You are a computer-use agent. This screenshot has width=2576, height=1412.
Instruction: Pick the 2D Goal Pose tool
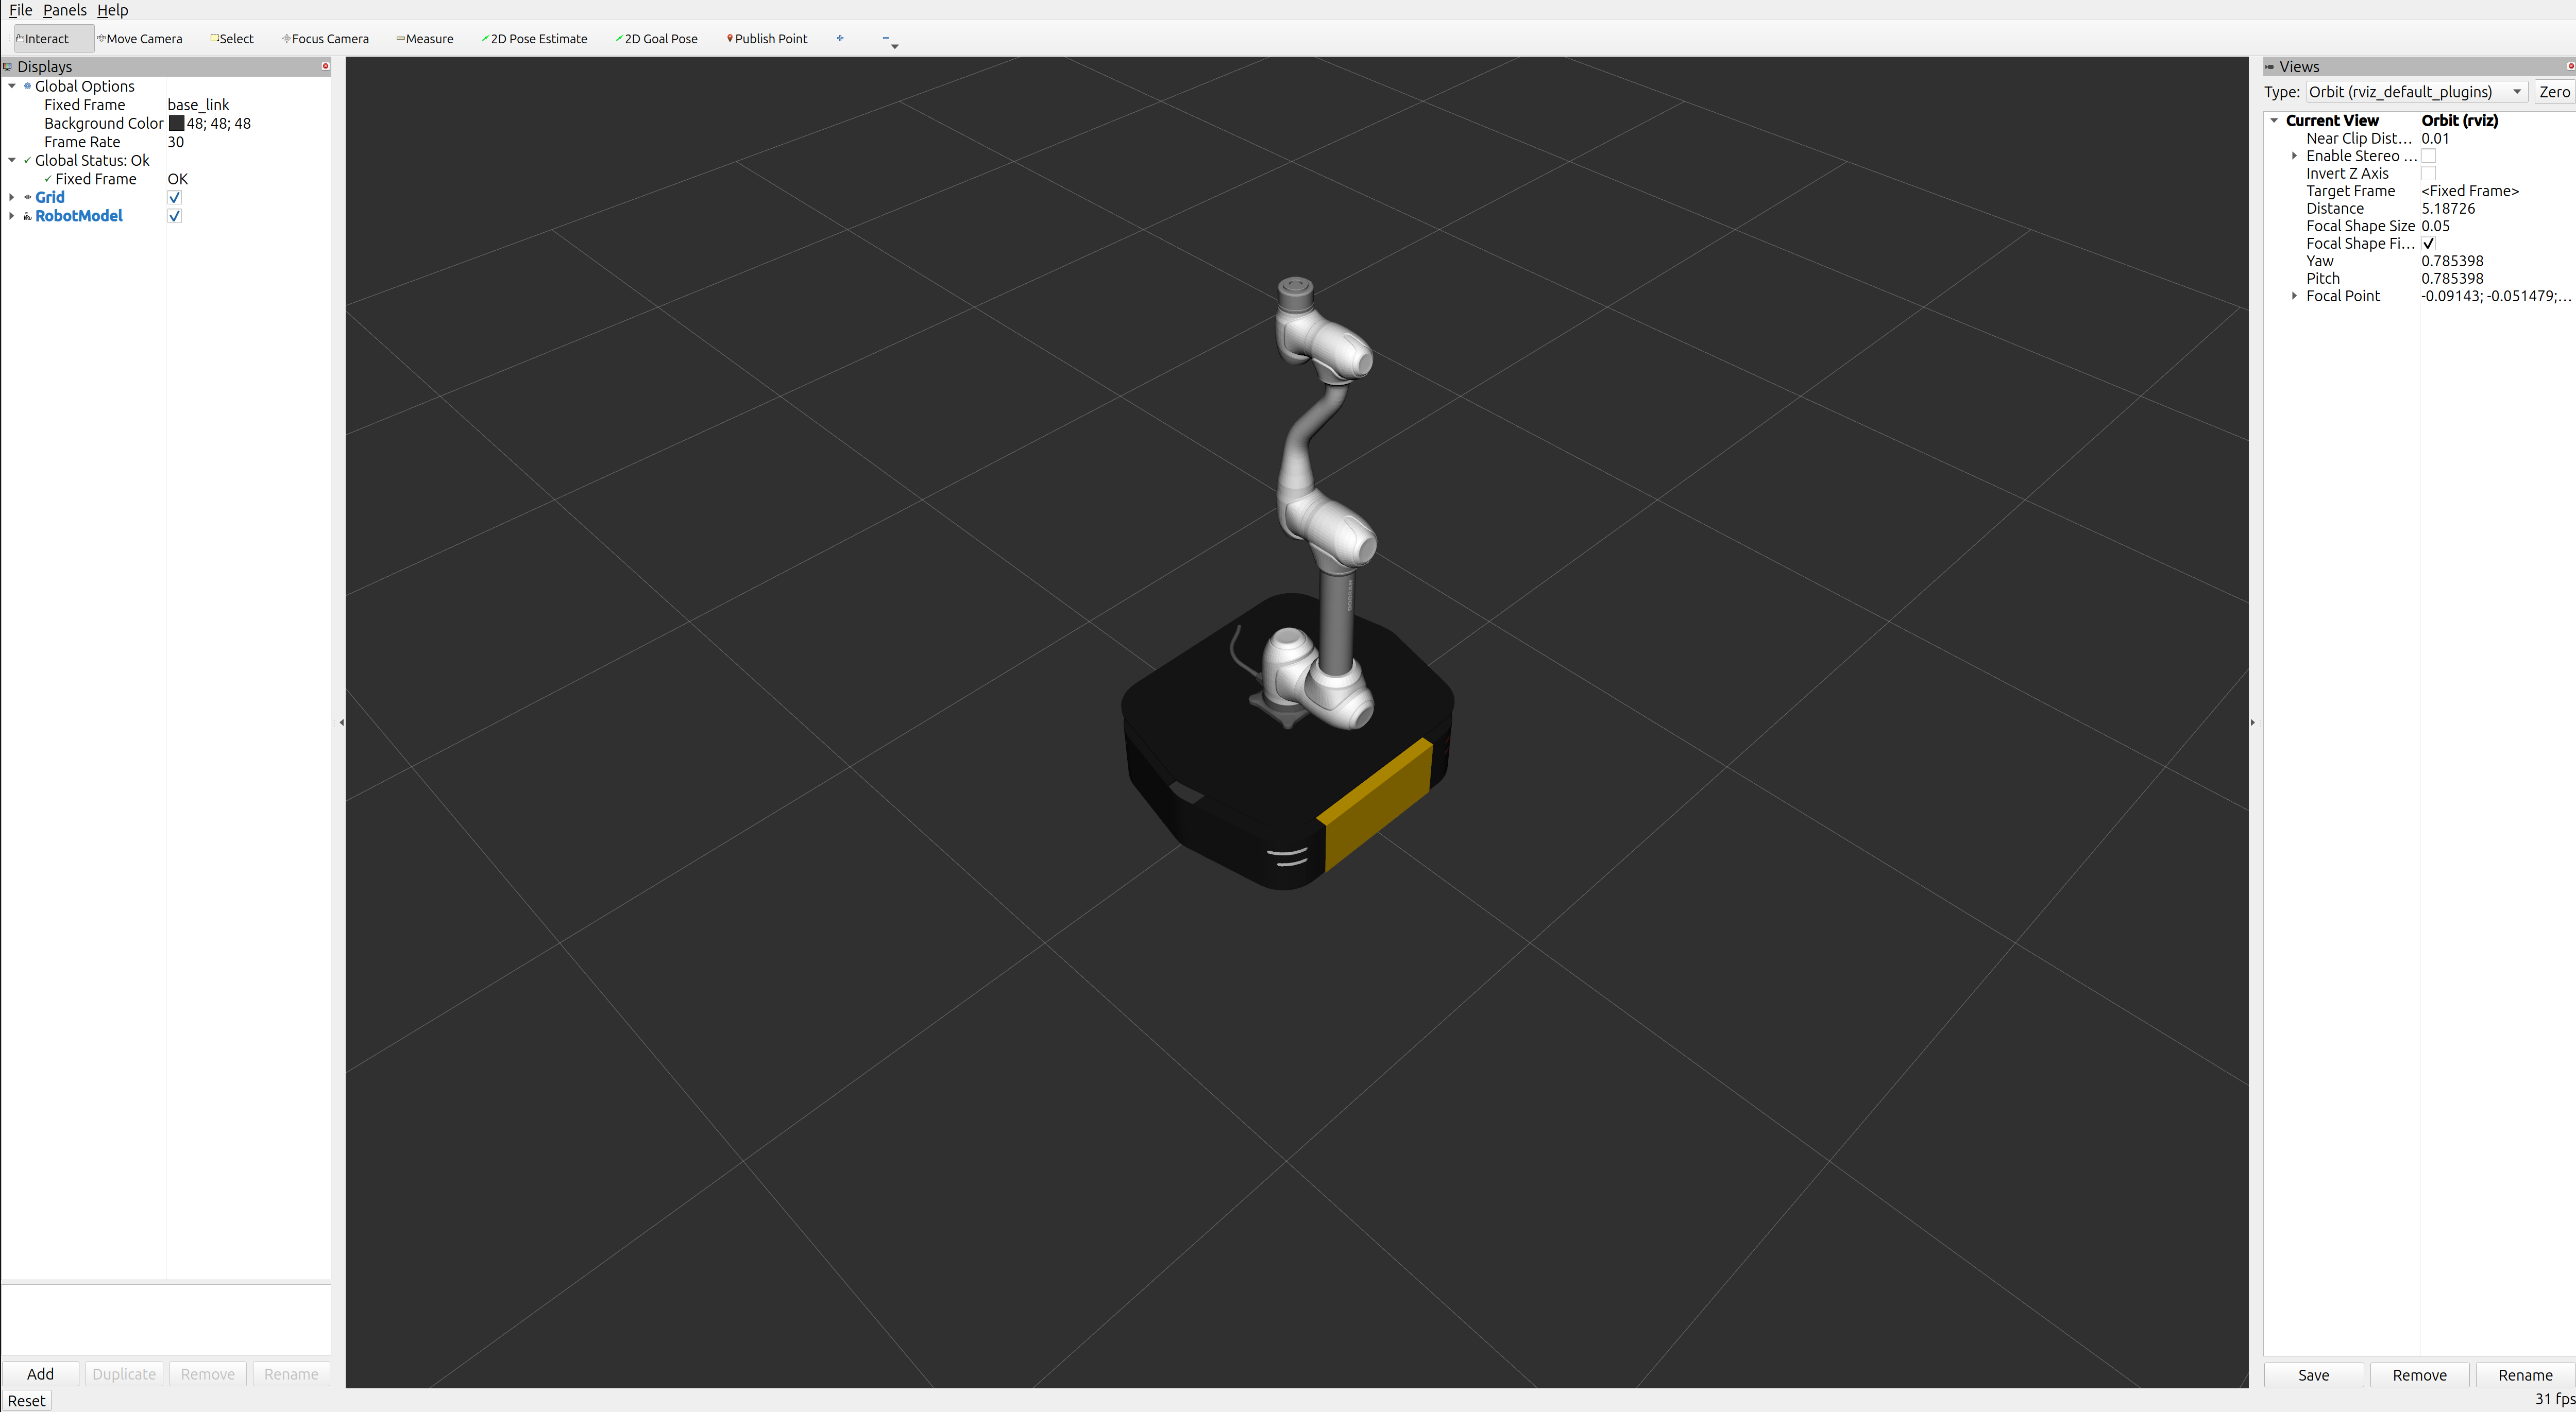point(657,39)
